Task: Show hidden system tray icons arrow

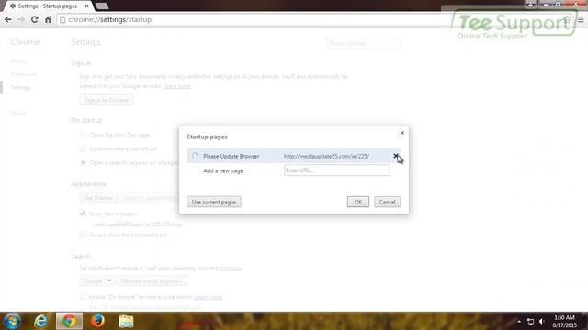Action: (x=519, y=322)
